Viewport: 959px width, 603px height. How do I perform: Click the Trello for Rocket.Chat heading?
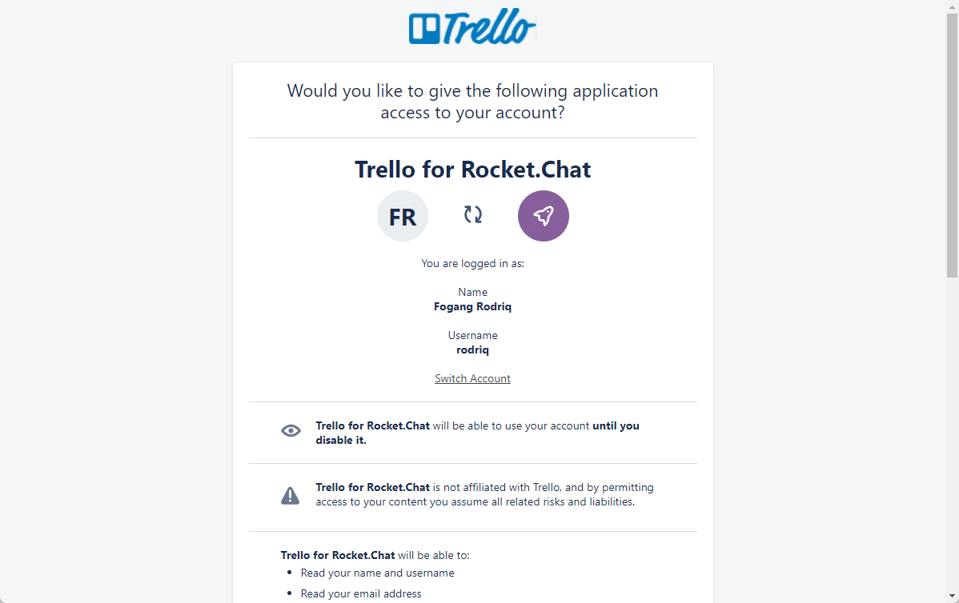coord(473,170)
